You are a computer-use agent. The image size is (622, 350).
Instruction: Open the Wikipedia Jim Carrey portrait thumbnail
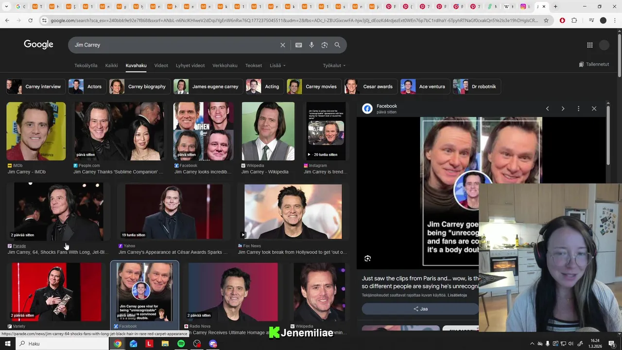(268, 131)
